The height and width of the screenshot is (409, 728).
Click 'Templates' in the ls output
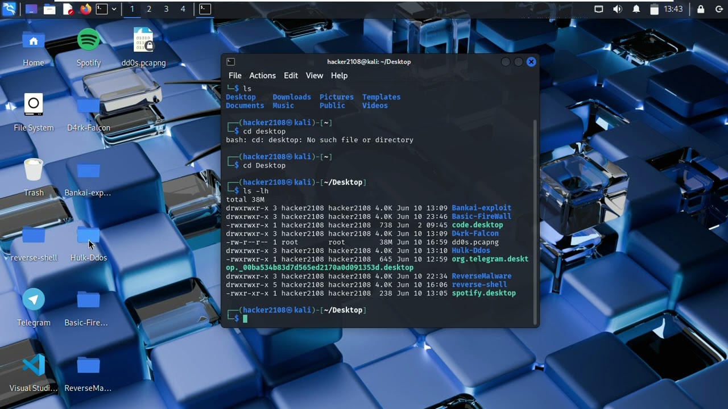tap(382, 97)
